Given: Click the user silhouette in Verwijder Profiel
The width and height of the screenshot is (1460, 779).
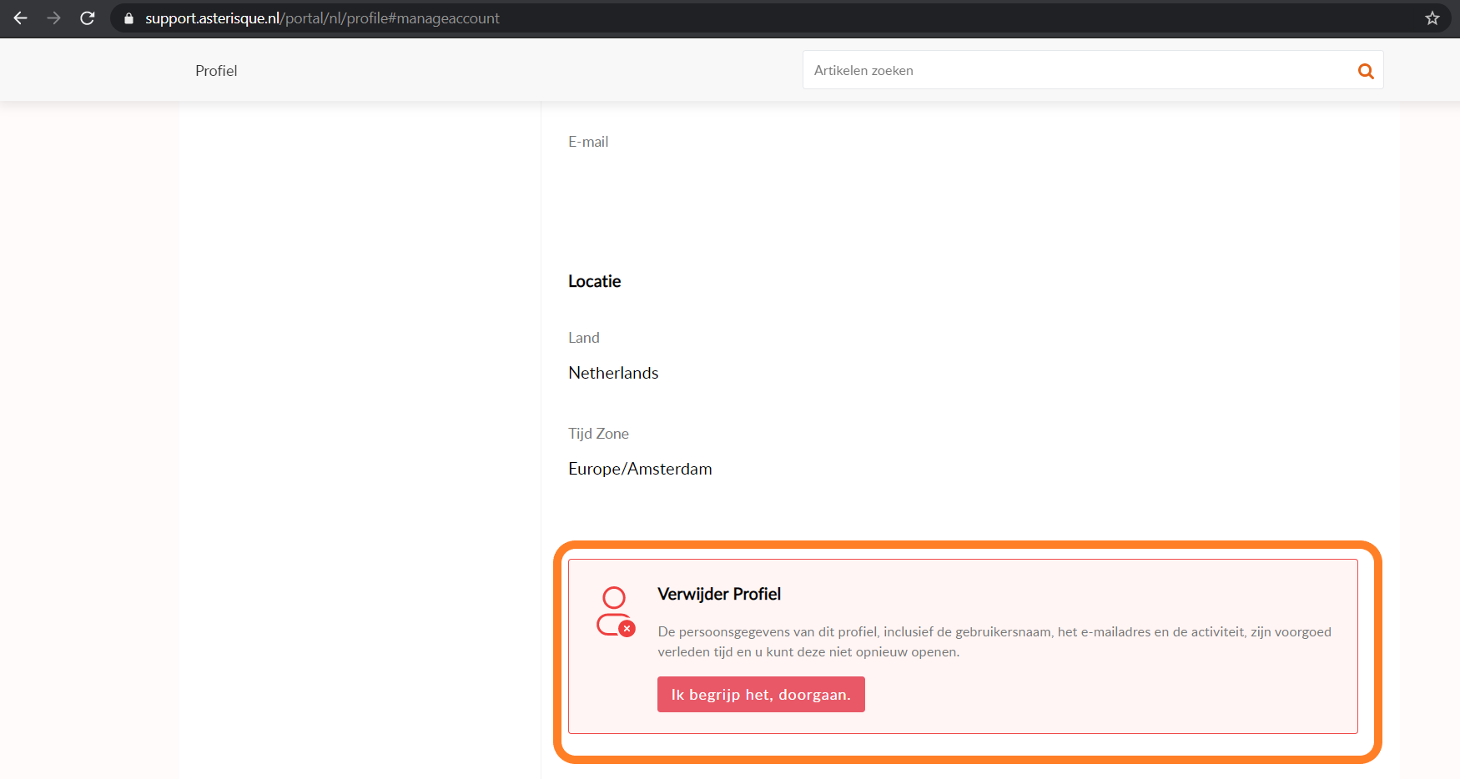Looking at the screenshot, I should [613, 609].
